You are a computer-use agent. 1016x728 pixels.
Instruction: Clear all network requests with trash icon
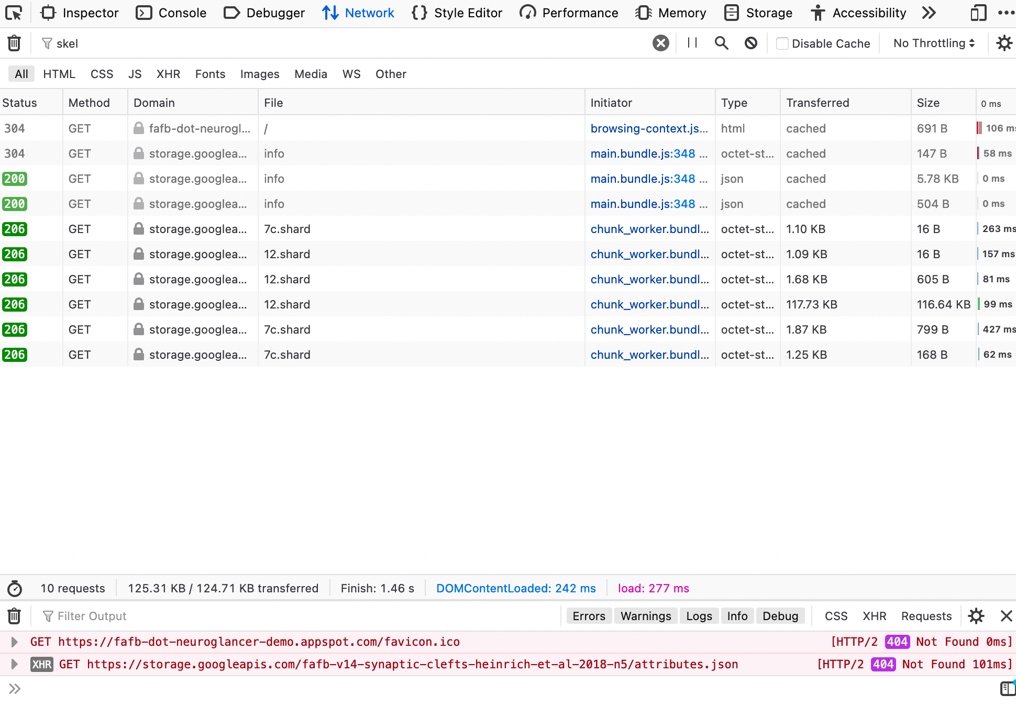14,43
